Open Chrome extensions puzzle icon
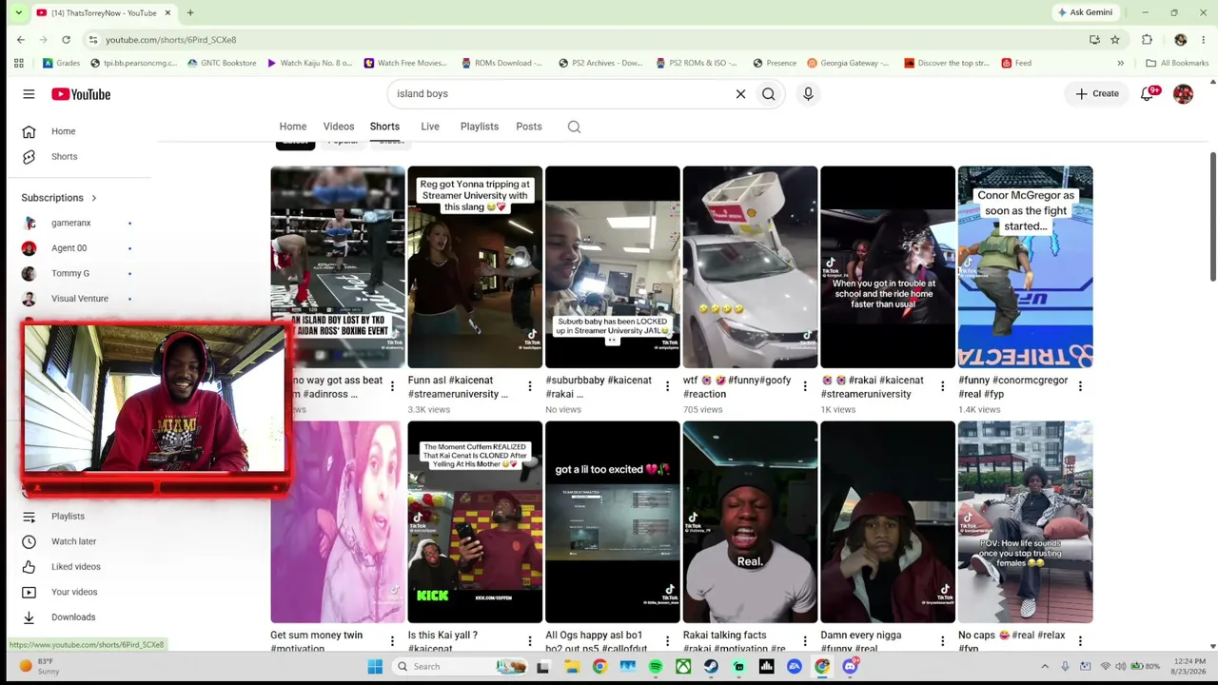 (1147, 40)
